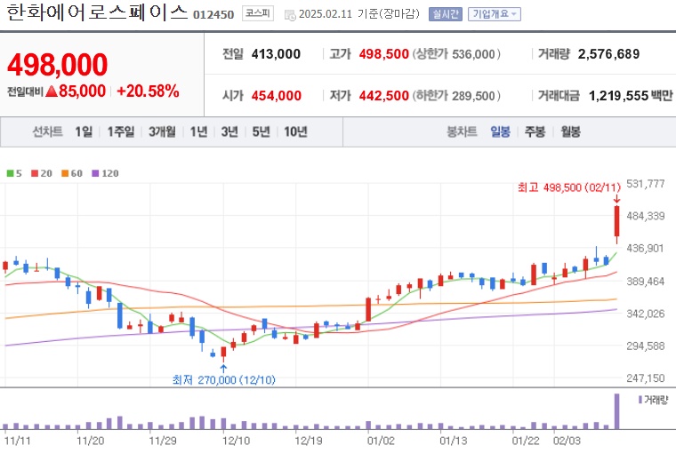
Task: Click the change amount 85,000
Action: coord(82,91)
